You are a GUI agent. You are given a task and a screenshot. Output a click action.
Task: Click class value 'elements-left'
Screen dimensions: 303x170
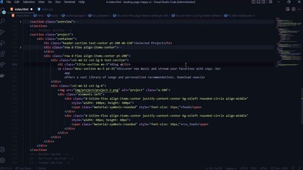click(89, 94)
